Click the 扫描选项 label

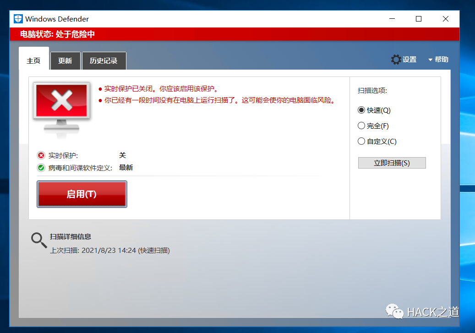point(372,90)
